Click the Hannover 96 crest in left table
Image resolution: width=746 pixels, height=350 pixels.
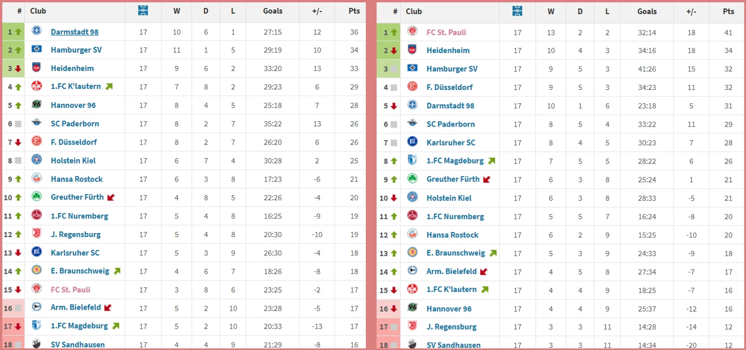36,105
